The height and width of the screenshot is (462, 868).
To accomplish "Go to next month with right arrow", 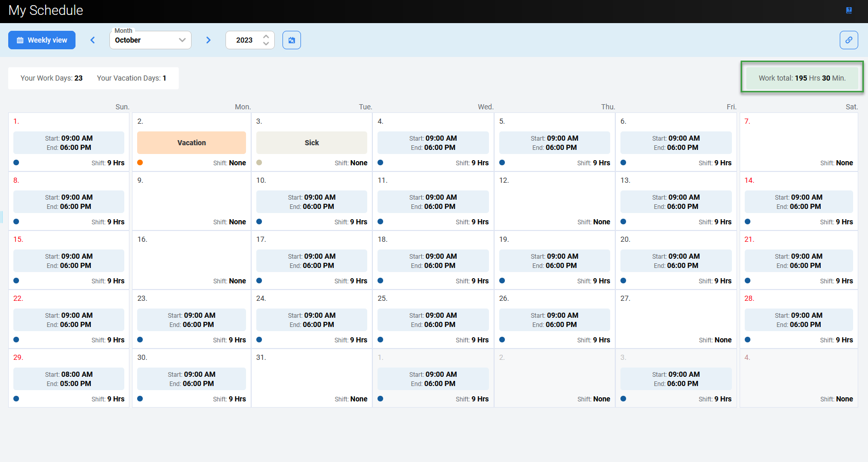I will coord(208,40).
